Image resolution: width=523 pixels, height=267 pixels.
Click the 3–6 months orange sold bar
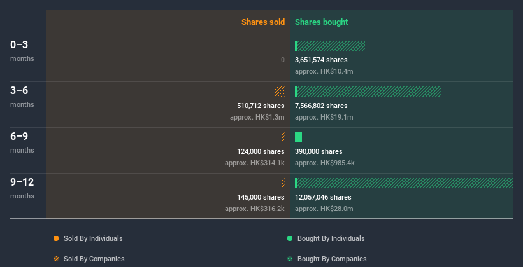(280, 92)
